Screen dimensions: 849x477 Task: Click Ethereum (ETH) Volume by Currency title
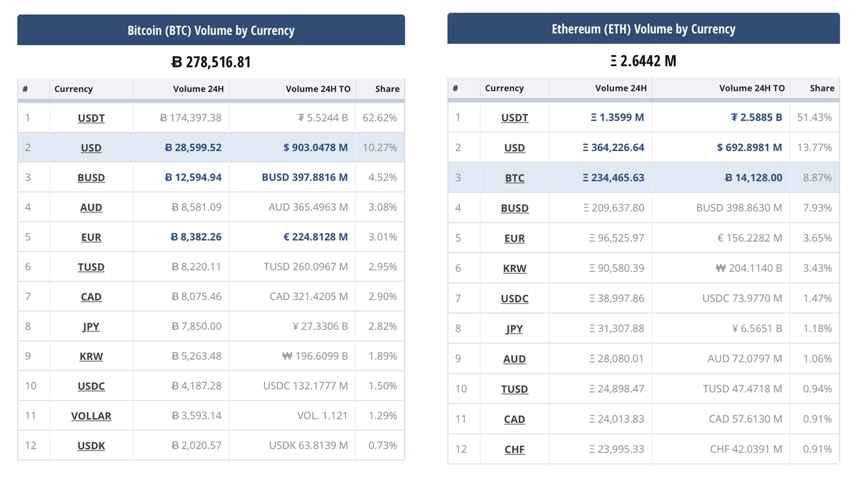[643, 29]
